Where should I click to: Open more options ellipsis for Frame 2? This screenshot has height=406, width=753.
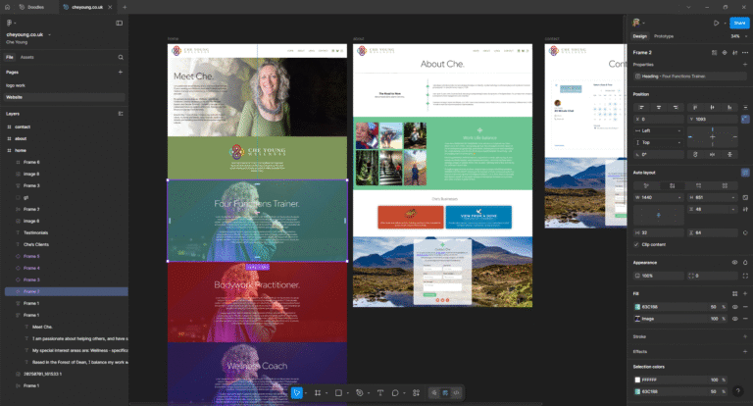(x=745, y=52)
